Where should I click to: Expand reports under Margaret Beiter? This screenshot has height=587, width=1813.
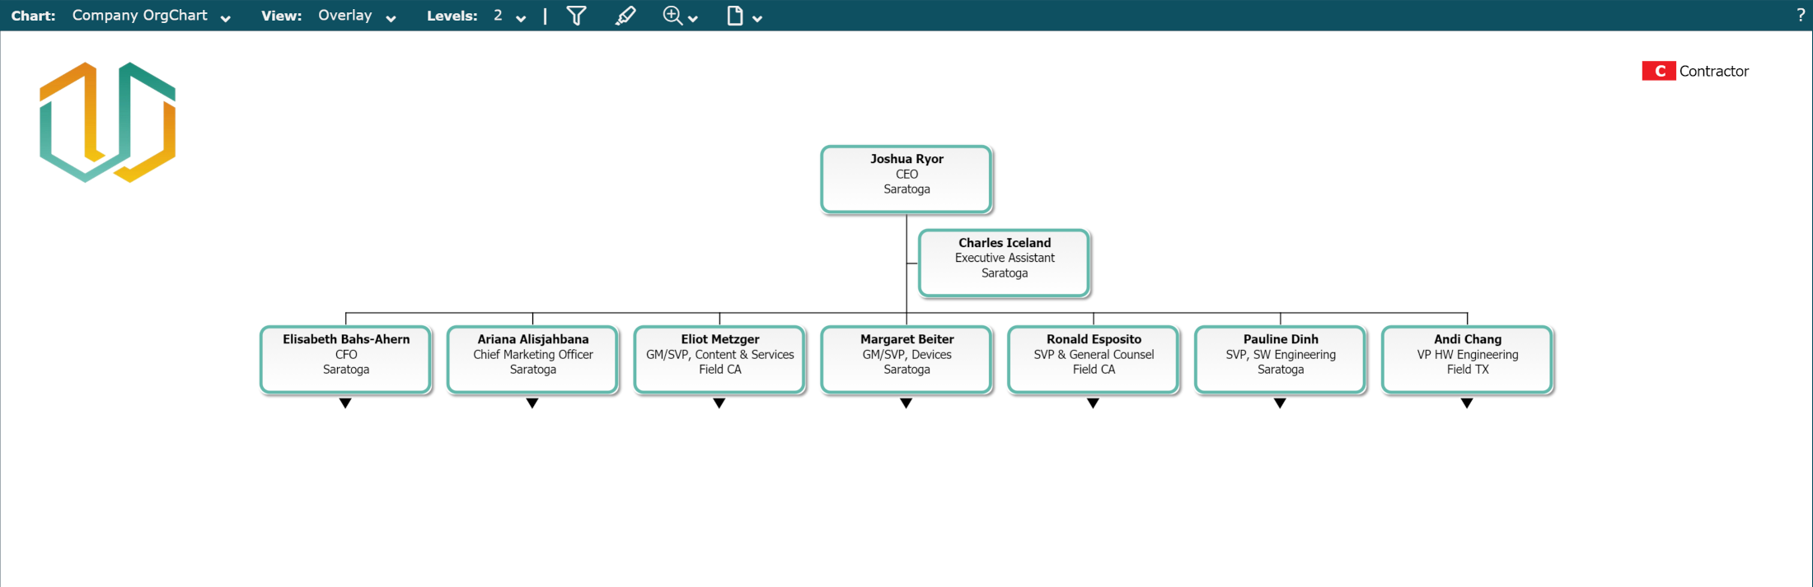(906, 403)
